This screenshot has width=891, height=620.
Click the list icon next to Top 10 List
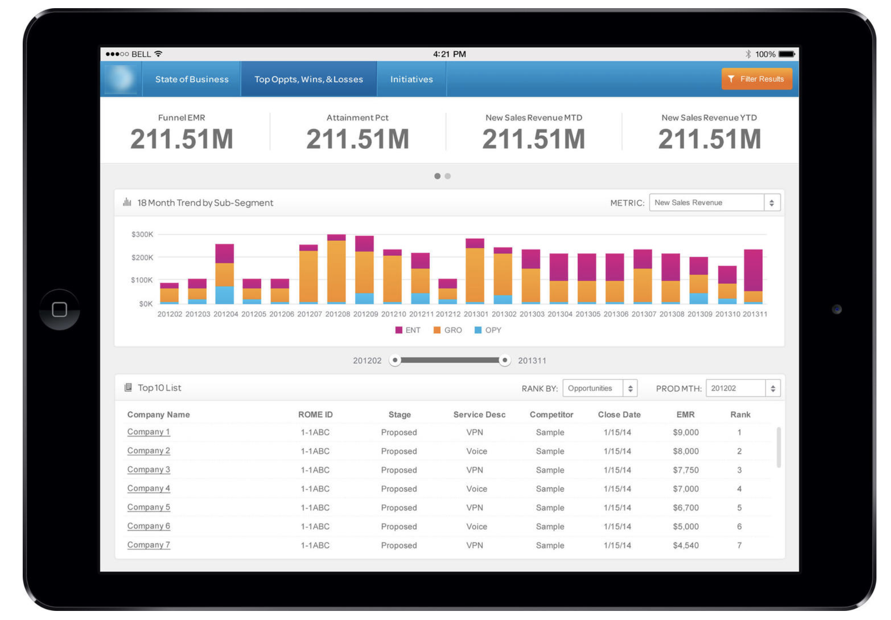pos(128,387)
